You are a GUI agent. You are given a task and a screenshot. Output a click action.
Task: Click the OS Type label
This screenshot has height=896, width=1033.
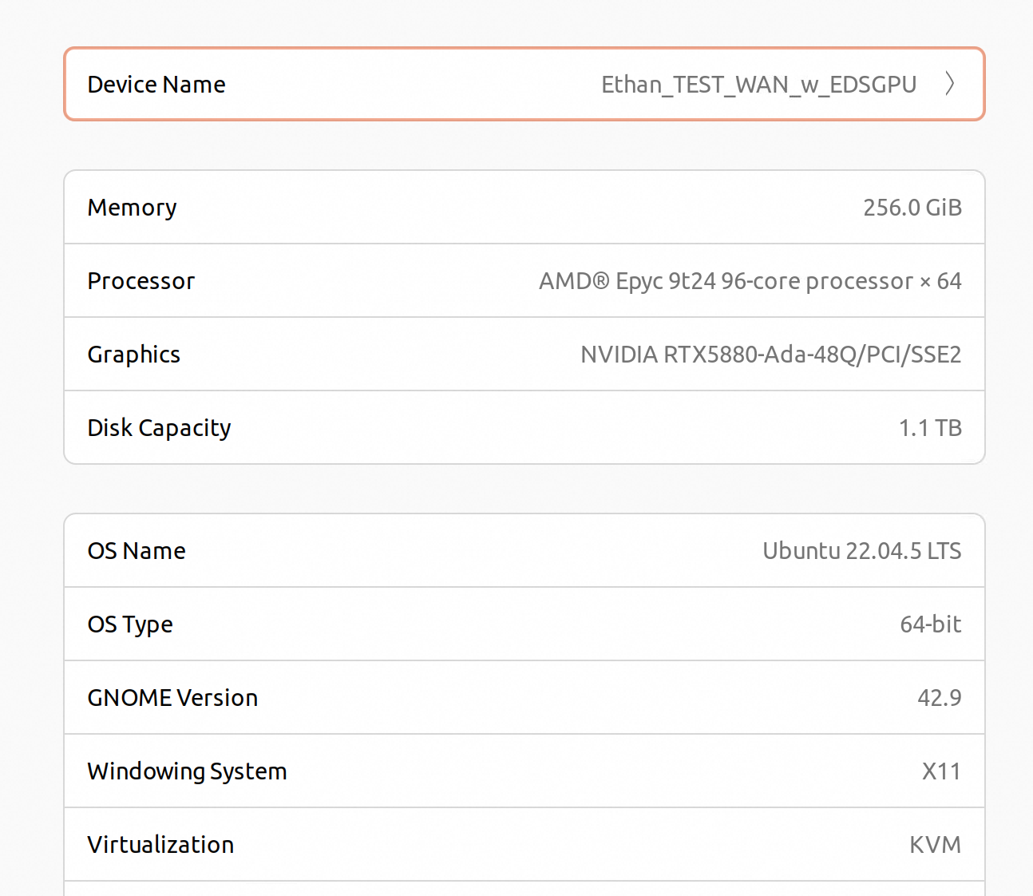(x=130, y=624)
